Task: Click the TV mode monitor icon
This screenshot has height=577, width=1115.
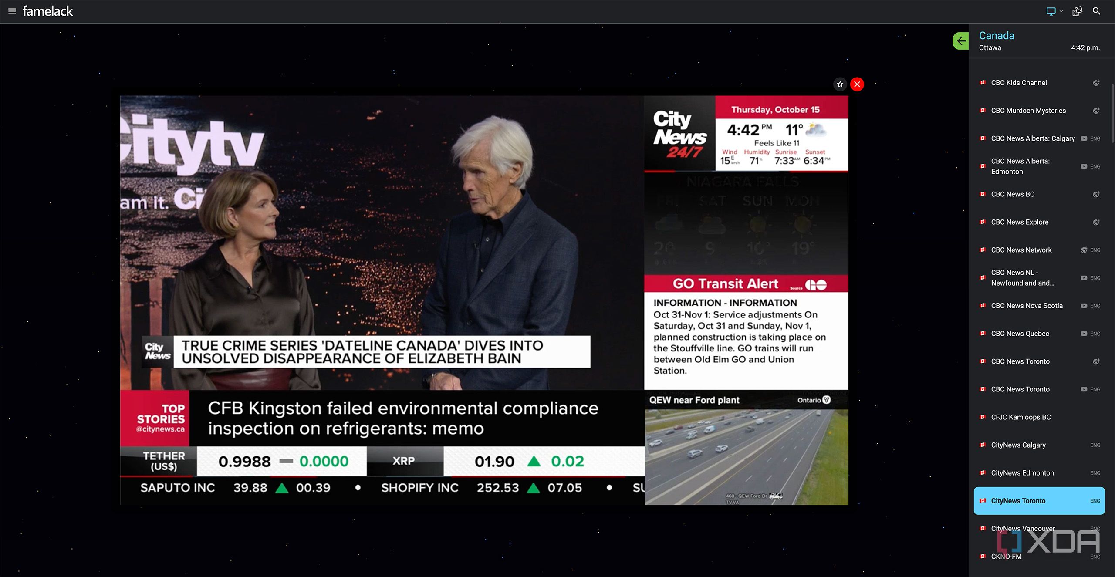Action: tap(1051, 11)
